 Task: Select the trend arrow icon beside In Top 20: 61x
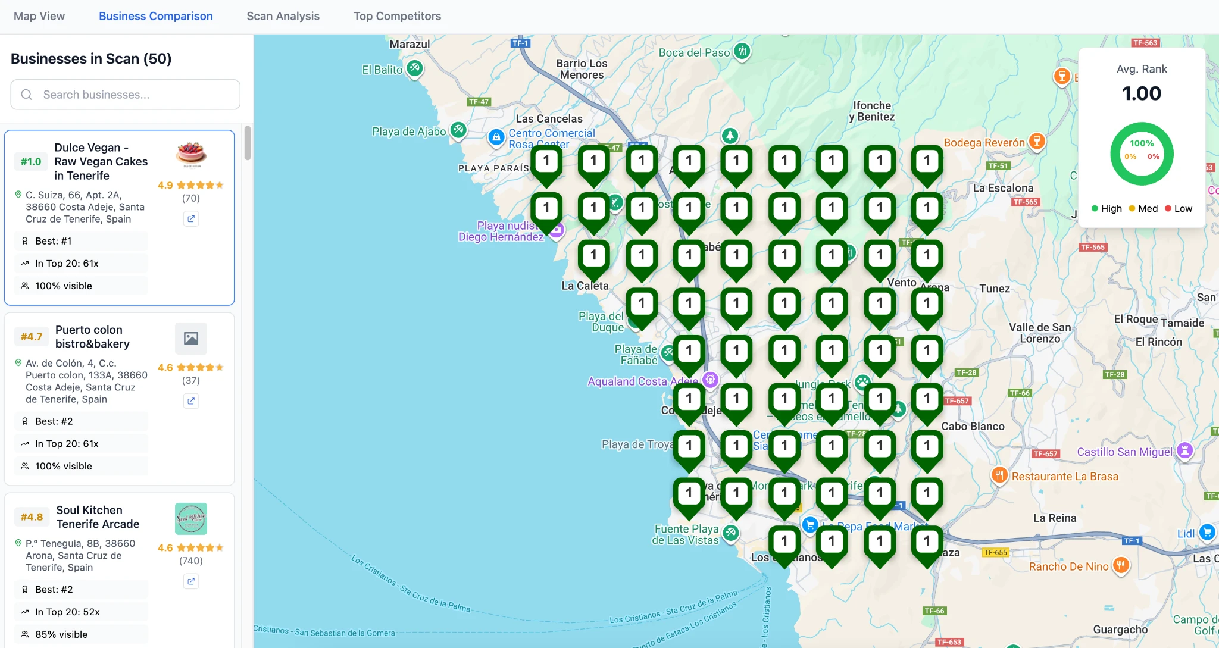point(24,263)
